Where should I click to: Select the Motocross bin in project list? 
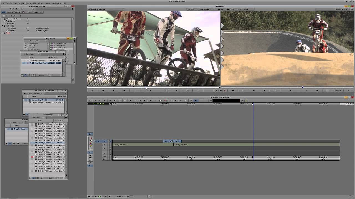(12, 28)
